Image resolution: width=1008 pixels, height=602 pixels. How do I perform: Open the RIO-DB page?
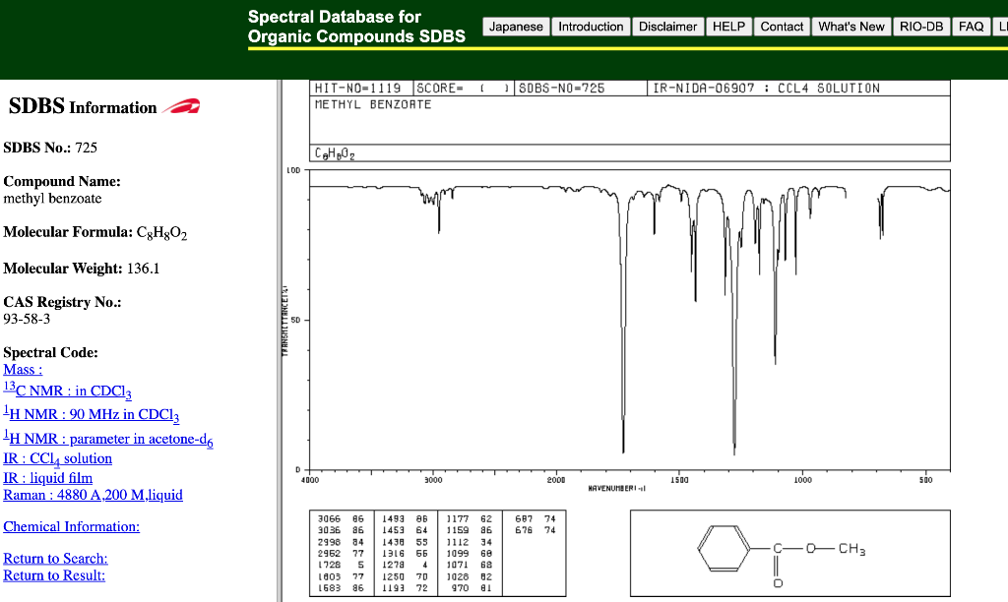click(x=920, y=27)
